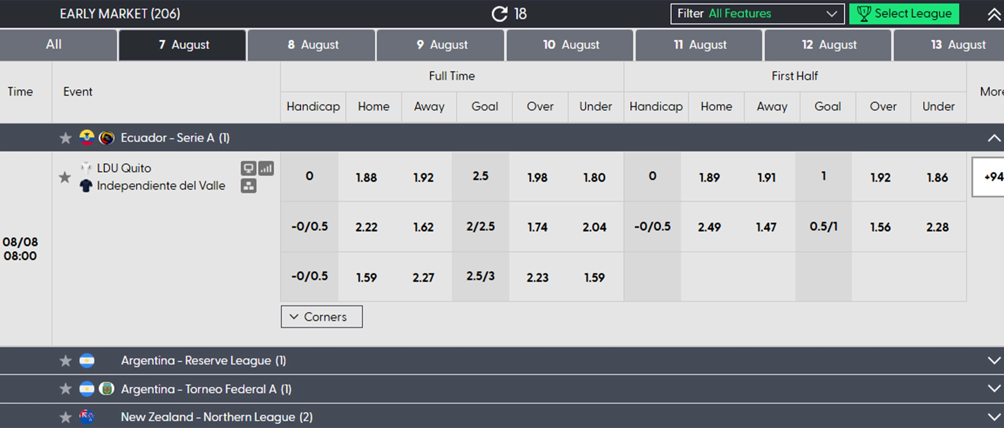Click the Ecuador flag icon
1004x428 pixels.
(87, 138)
